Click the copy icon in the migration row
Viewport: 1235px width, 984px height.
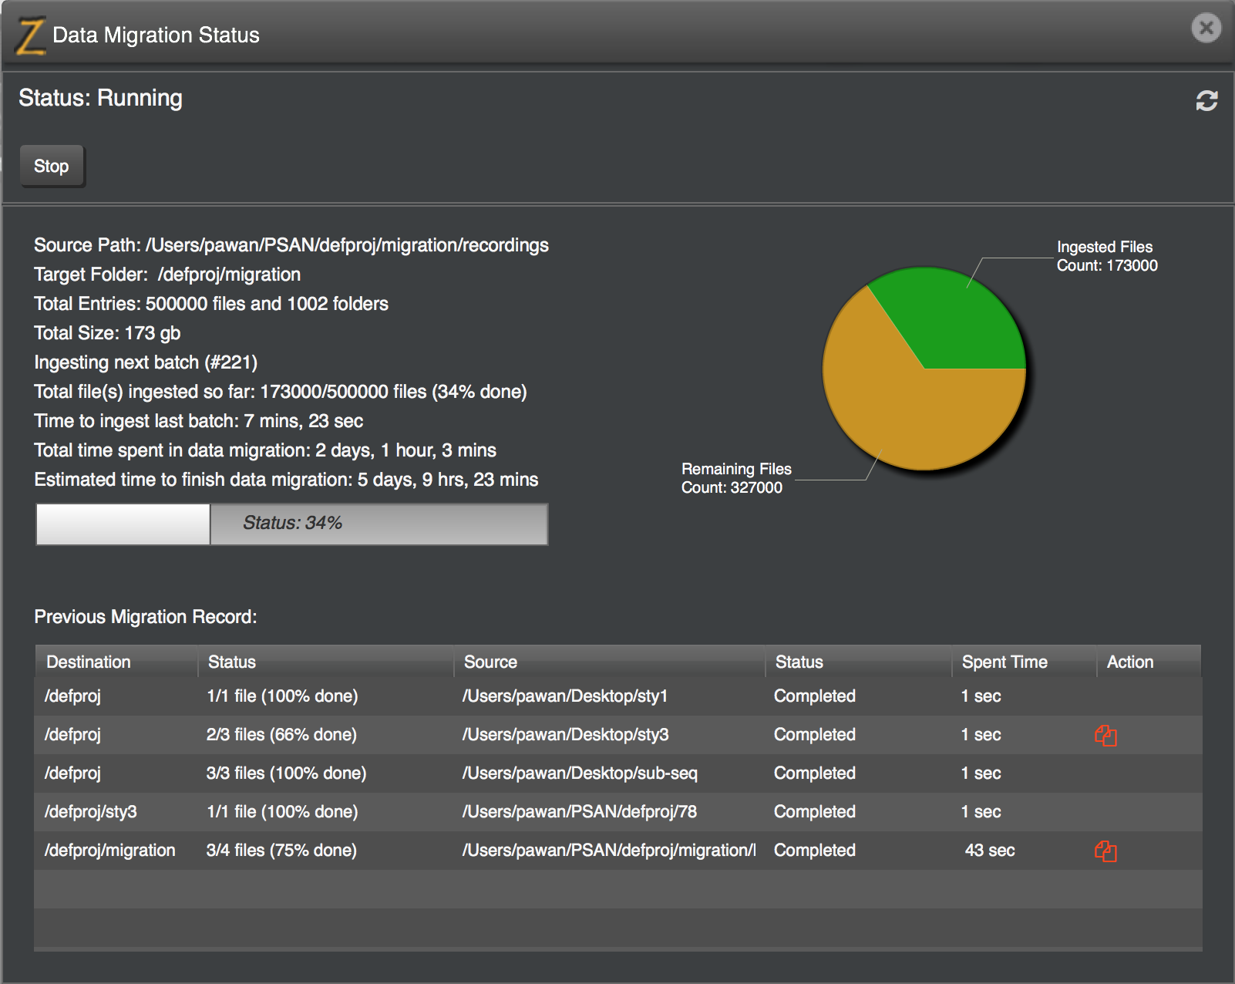(1105, 851)
